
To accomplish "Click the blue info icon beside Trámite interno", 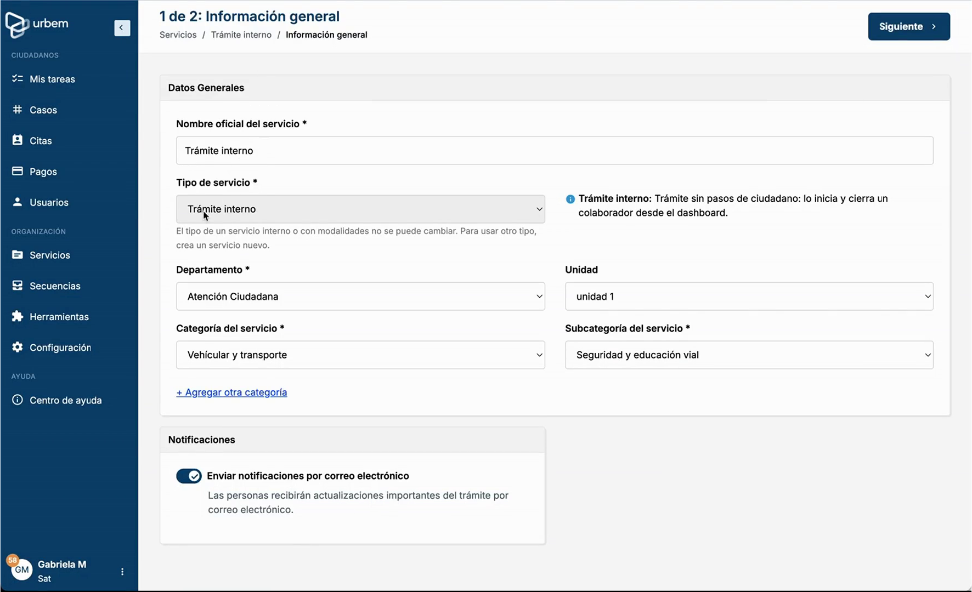I will tap(570, 199).
